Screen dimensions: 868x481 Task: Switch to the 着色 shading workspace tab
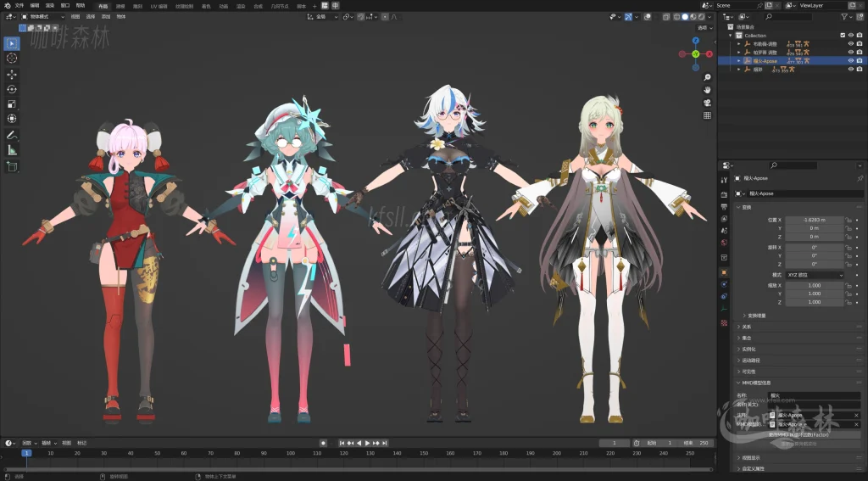pos(206,6)
